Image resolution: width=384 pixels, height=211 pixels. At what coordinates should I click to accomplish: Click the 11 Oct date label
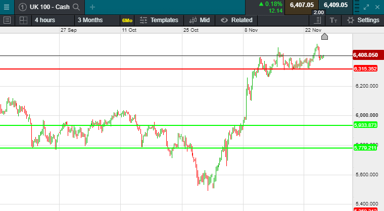pyautogui.click(x=129, y=30)
